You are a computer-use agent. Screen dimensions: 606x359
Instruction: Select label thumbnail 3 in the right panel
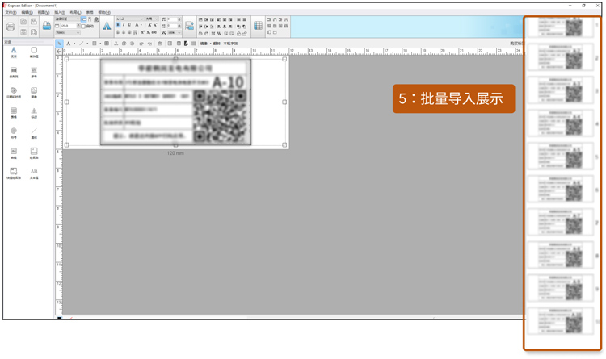tap(560, 90)
